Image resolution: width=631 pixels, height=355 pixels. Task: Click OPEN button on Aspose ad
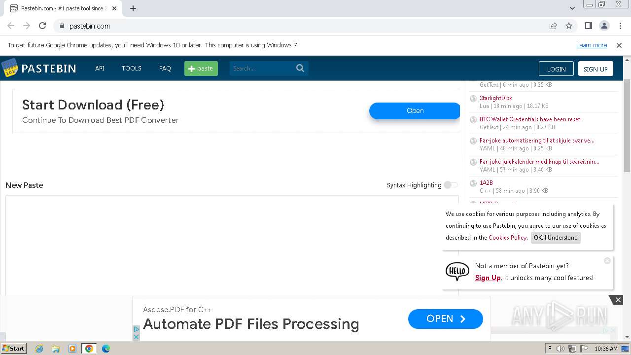click(446, 319)
